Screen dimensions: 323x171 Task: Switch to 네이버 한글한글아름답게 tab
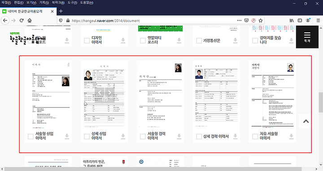[28, 11]
